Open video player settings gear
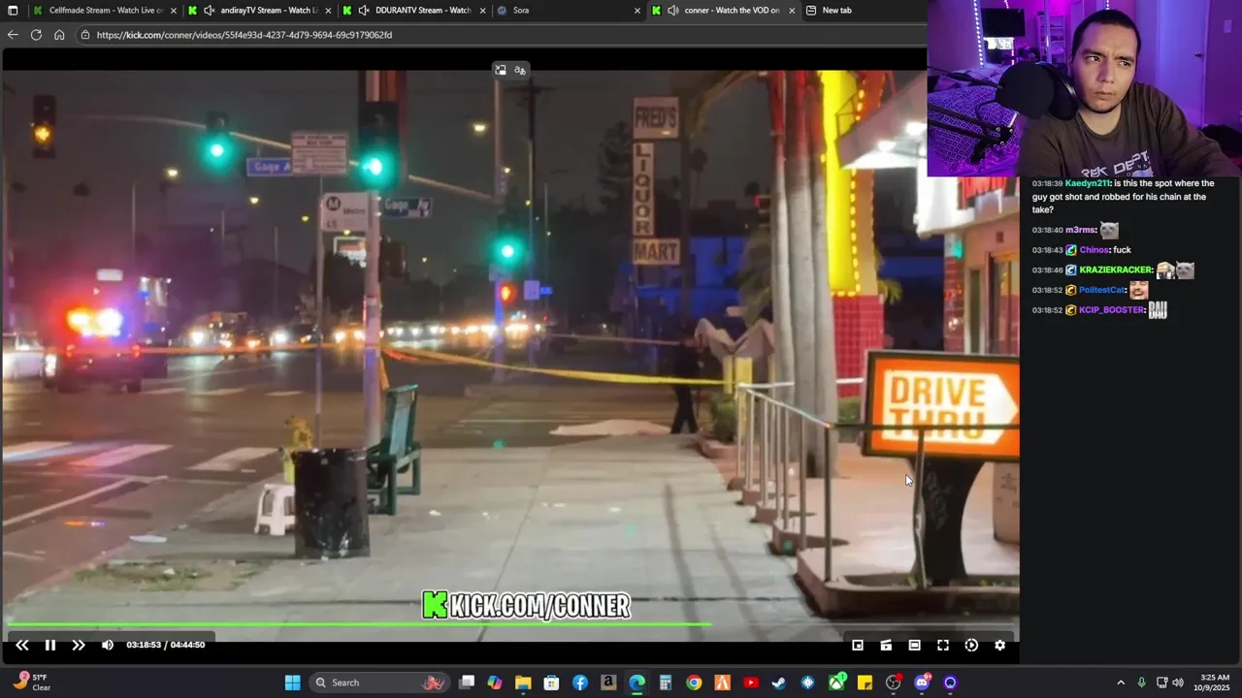This screenshot has width=1242, height=698. coord(999,645)
